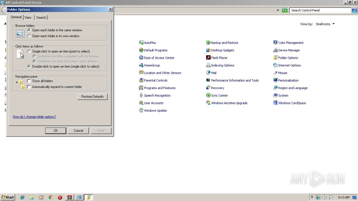
Task: Open Speech Recognition
Action: click(154, 95)
